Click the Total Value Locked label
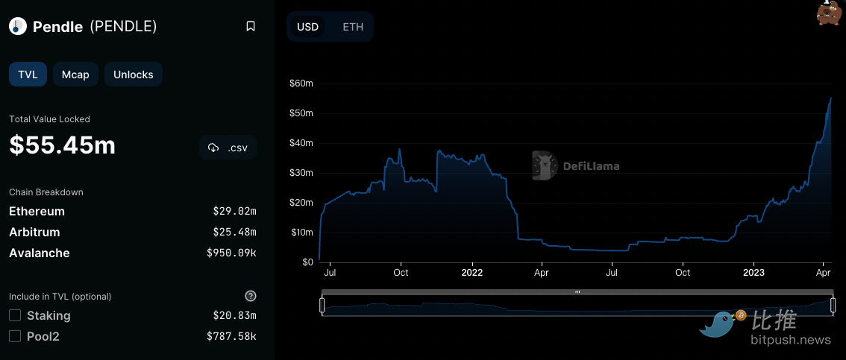 coord(50,119)
